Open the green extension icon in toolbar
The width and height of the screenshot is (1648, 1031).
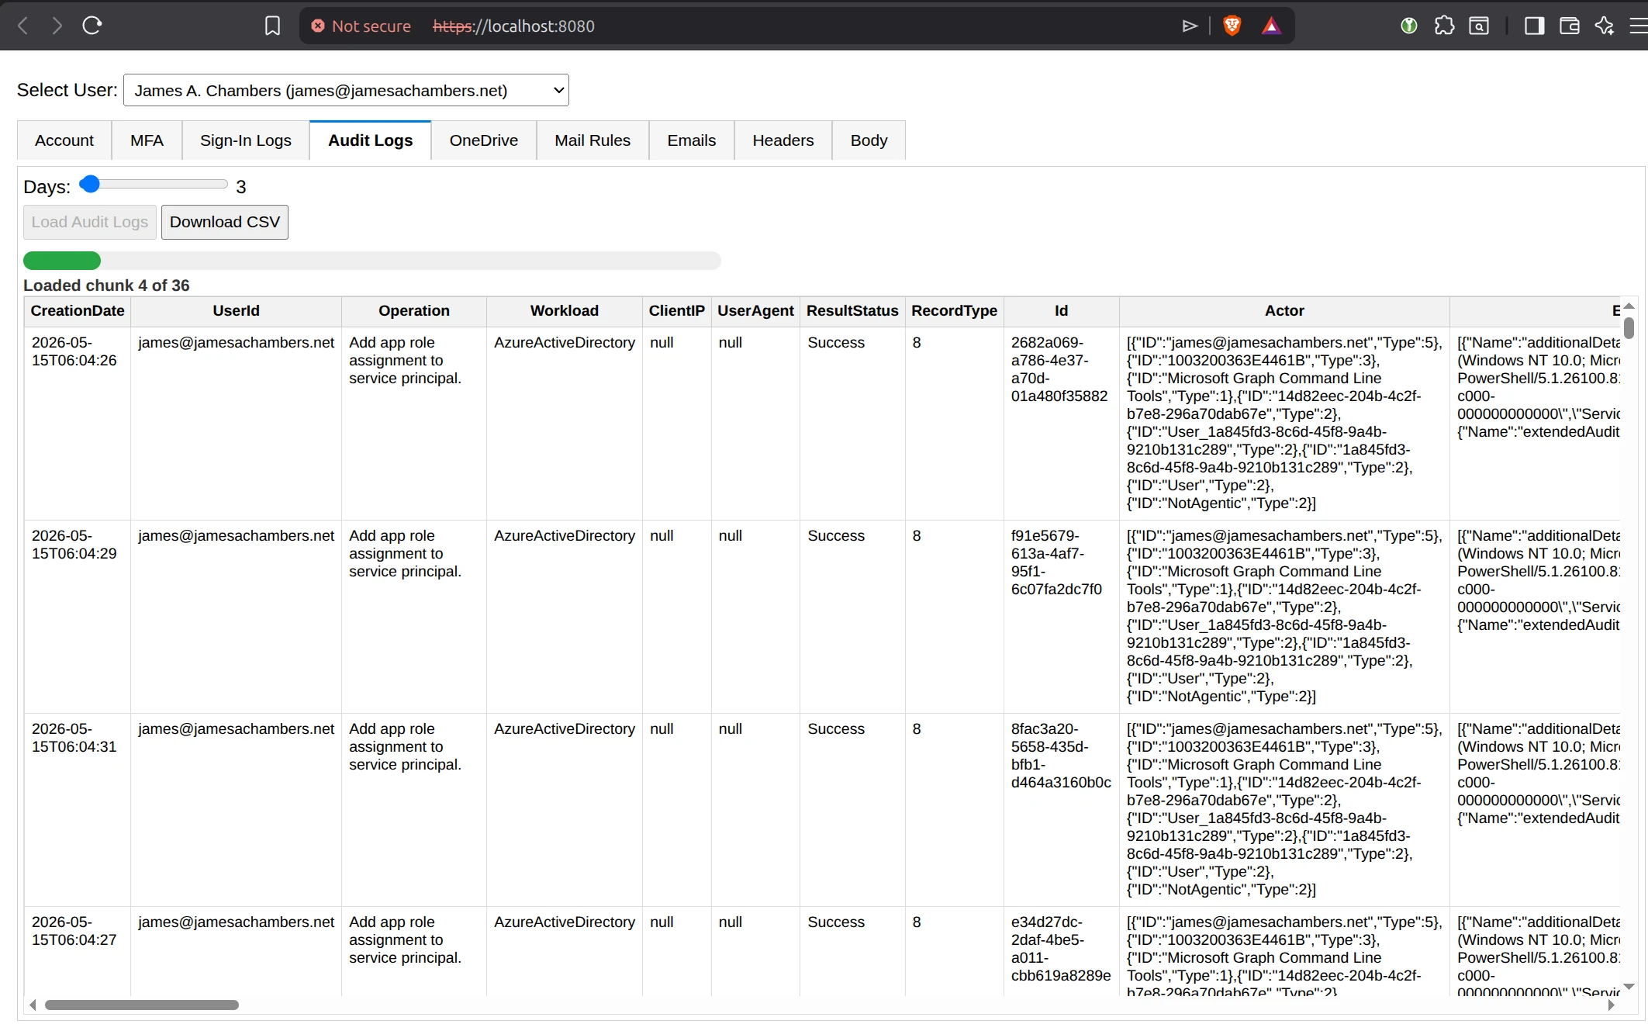[1409, 26]
